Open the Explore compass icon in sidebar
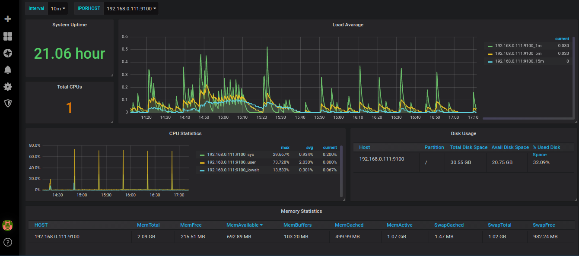 tap(7, 53)
